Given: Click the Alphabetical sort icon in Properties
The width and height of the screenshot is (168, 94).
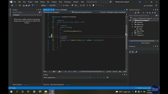Looking at the screenshot, I should 133,52.
